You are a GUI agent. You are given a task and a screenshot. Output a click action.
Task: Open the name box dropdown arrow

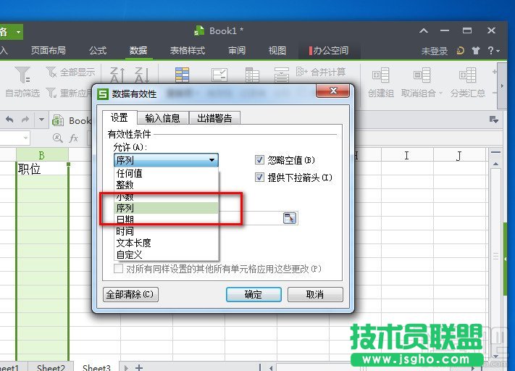pyautogui.click(x=25, y=138)
